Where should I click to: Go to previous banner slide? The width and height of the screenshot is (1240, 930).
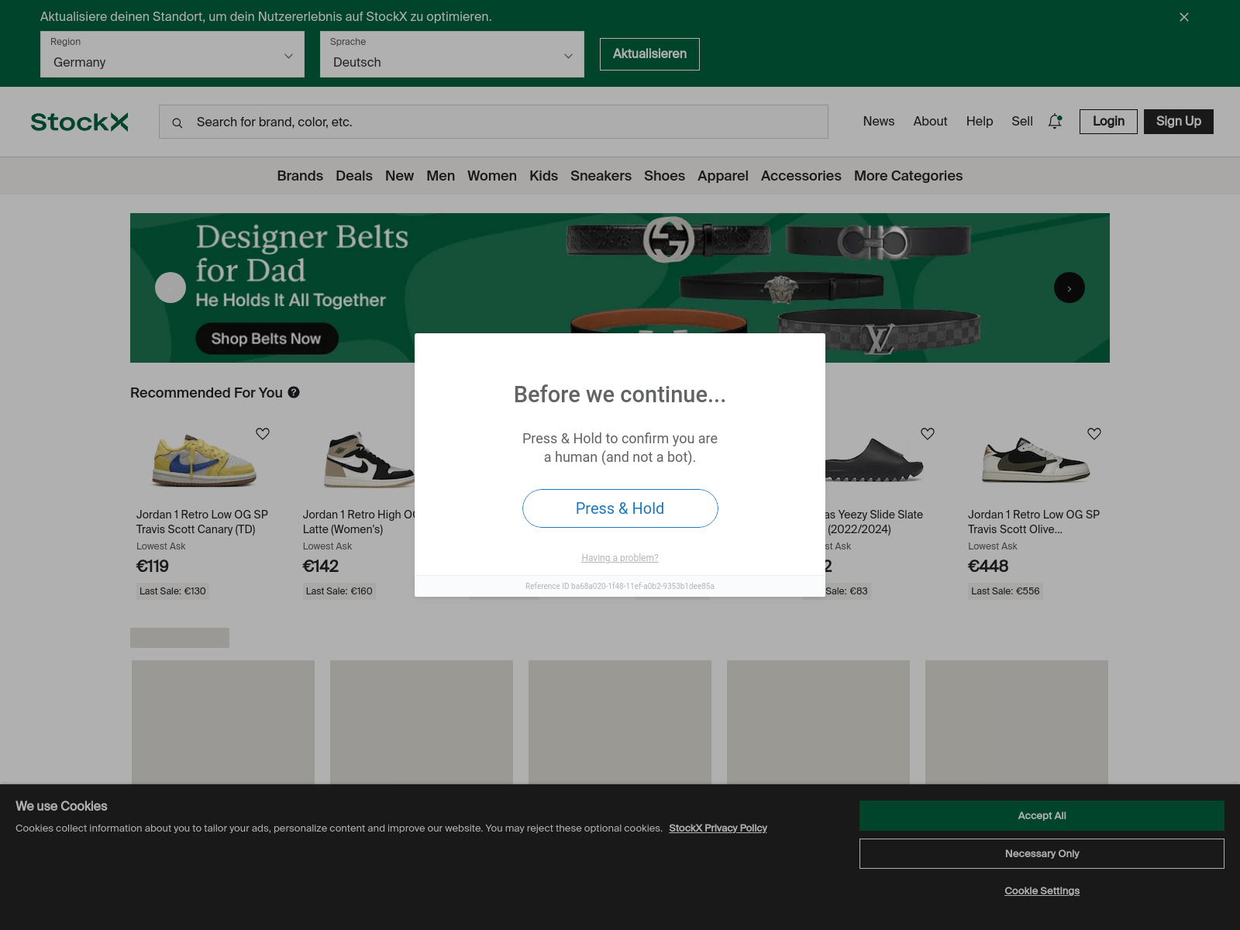(170, 288)
